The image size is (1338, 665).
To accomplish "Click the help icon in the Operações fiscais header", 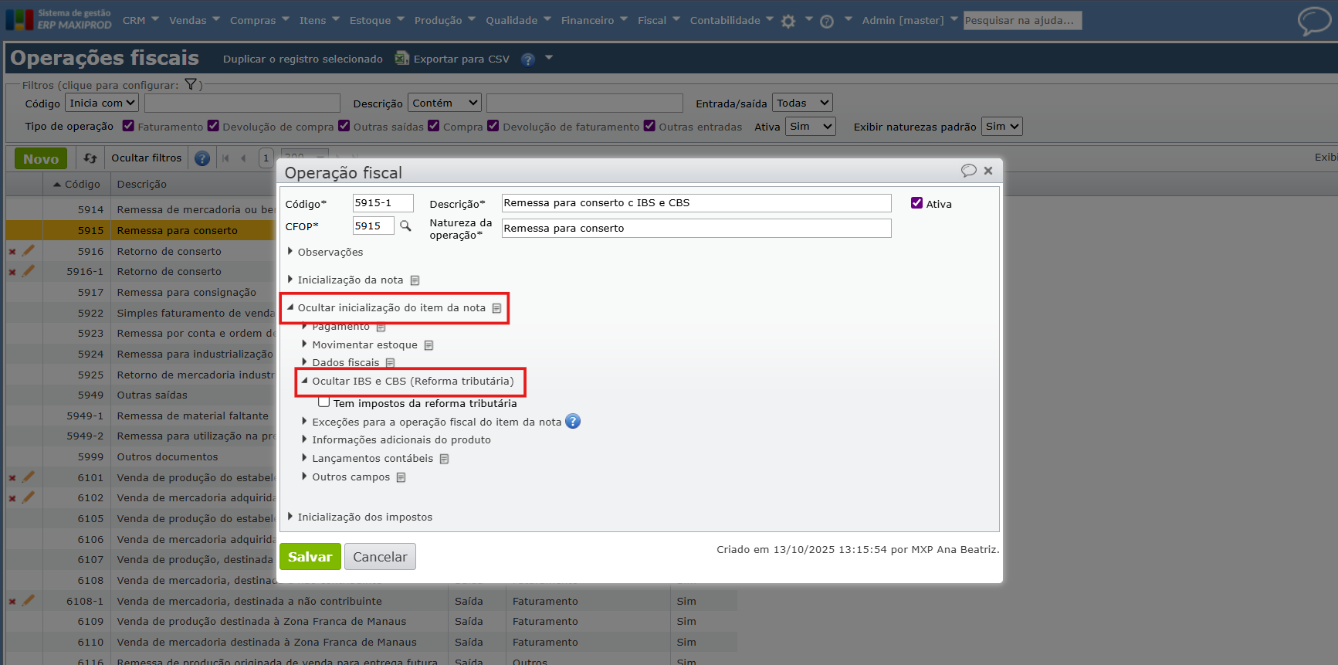I will (528, 59).
